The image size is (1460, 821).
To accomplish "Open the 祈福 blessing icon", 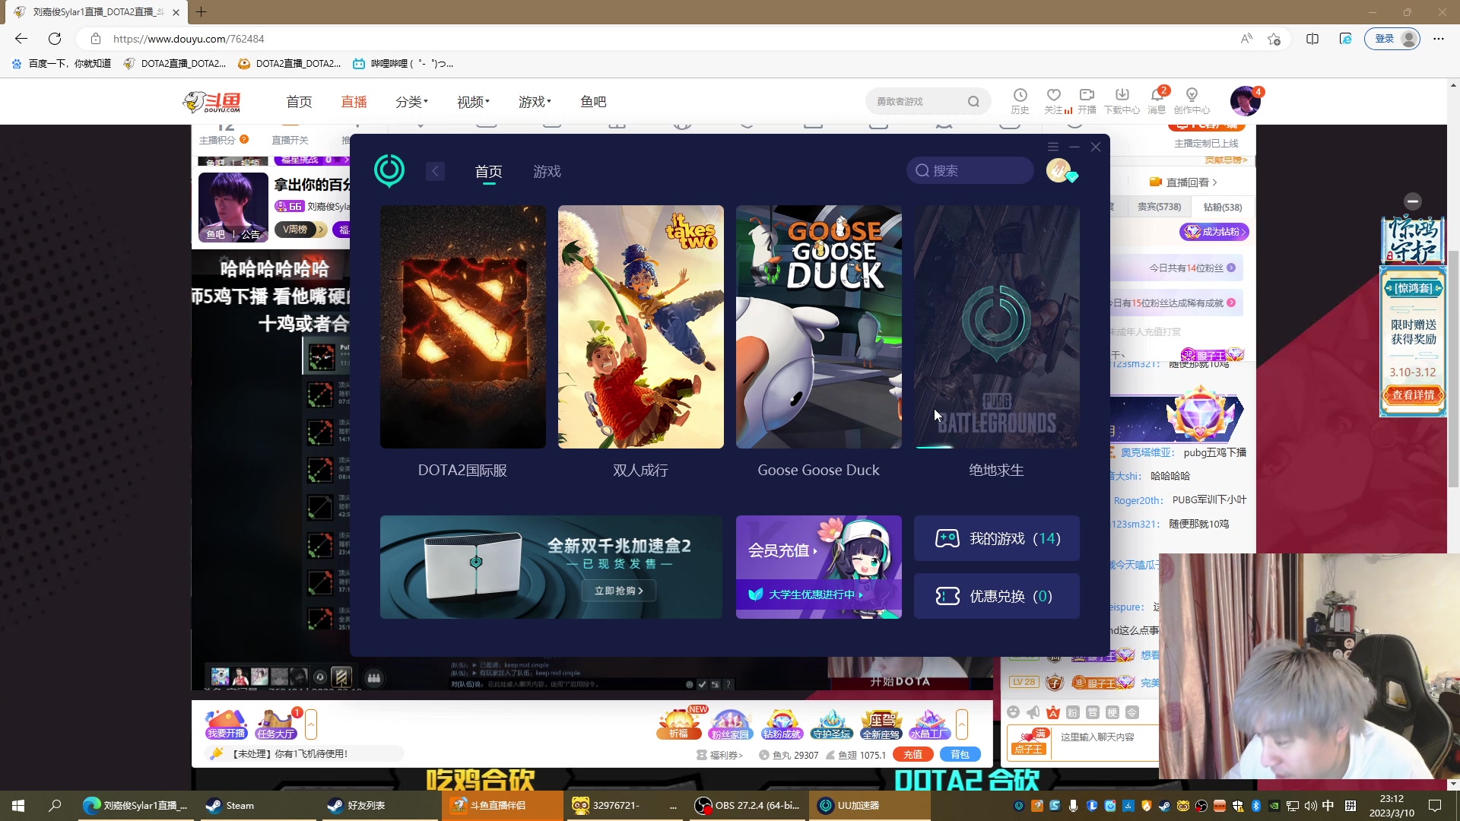I will tap(678, 723).
